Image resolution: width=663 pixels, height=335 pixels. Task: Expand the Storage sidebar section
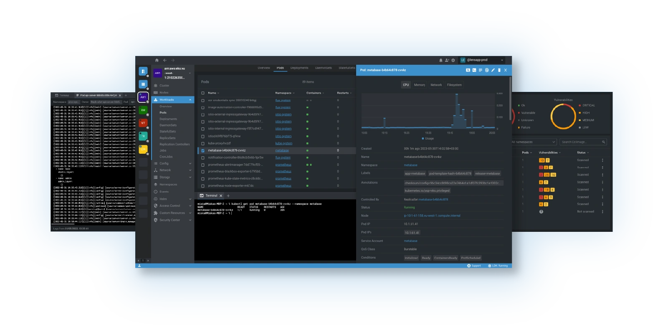tap(190, 177)
